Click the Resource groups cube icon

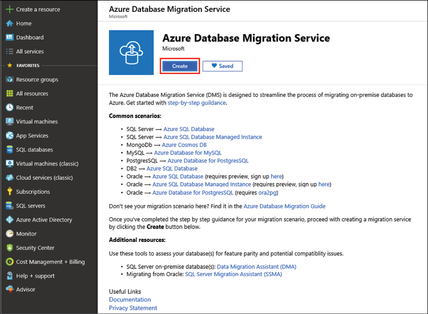(x=9, y=79)
